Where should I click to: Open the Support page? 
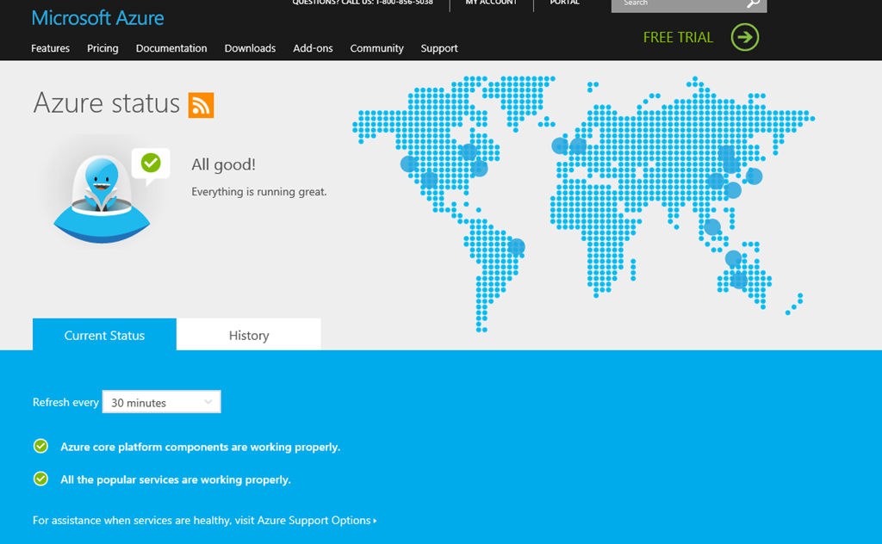(439, 48)
